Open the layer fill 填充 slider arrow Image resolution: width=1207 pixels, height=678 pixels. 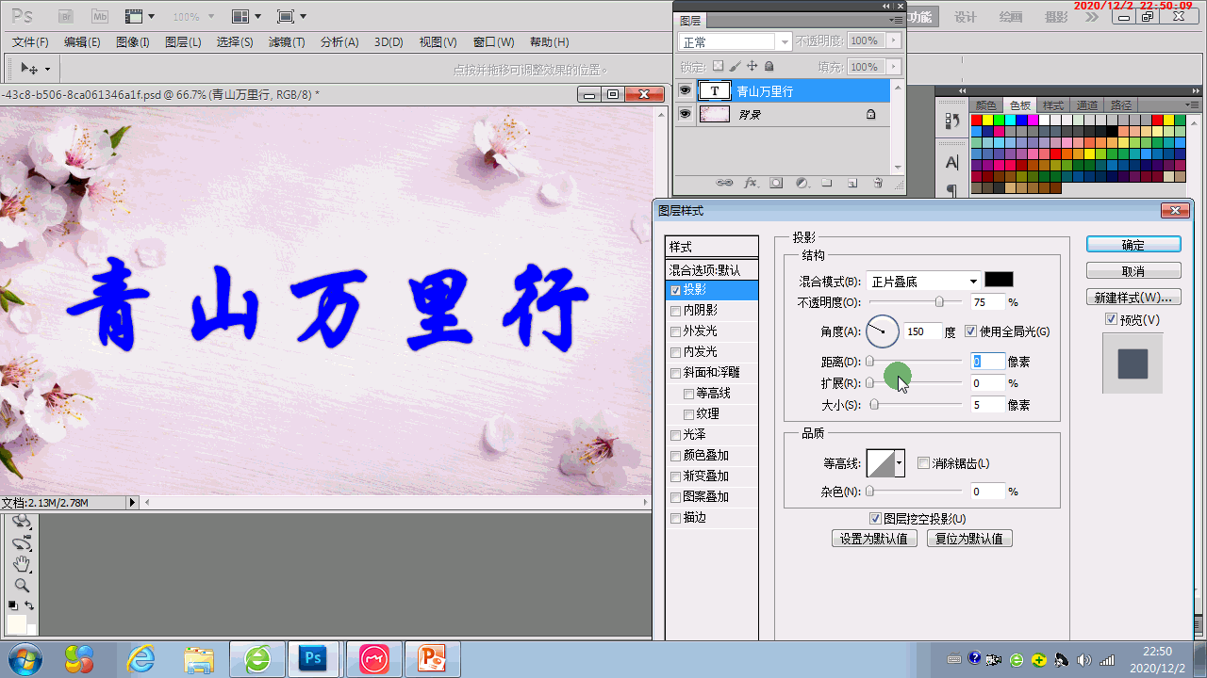pyautogui.click(x=894, y=67)
